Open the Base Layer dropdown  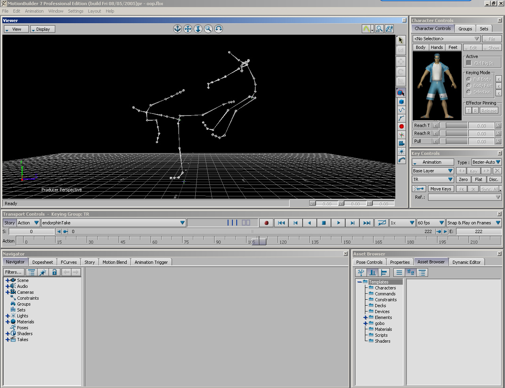point(433,171)
